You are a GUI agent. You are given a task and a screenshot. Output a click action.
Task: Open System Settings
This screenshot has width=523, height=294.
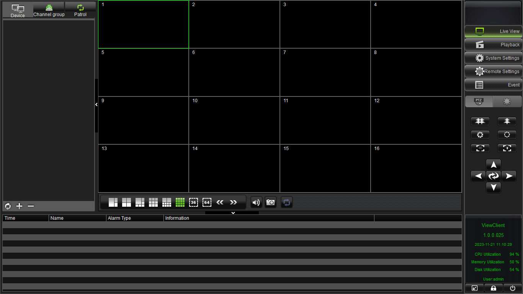[x=493, y=58]
